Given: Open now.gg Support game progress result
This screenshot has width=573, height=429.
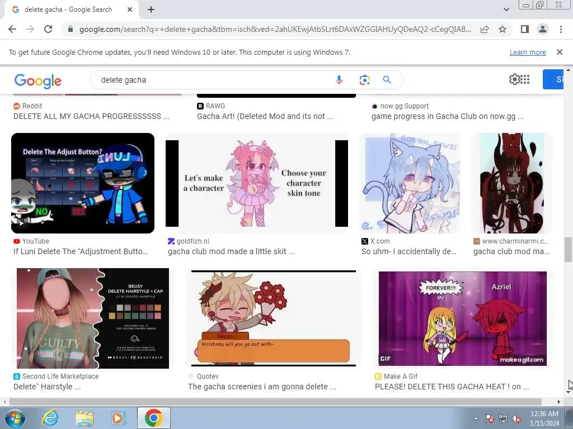Looking at the screenshot, I should pyautogui.click(x=448, y=116).
